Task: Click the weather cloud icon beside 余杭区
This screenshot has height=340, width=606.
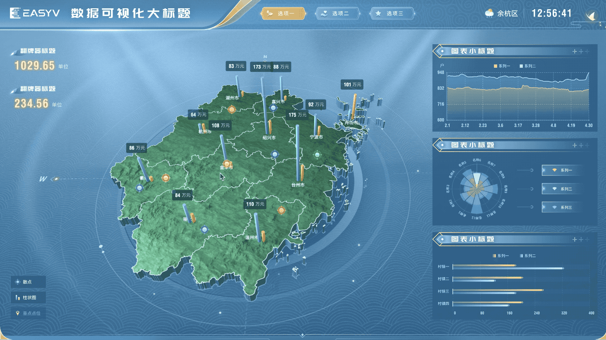Action: 489,13
